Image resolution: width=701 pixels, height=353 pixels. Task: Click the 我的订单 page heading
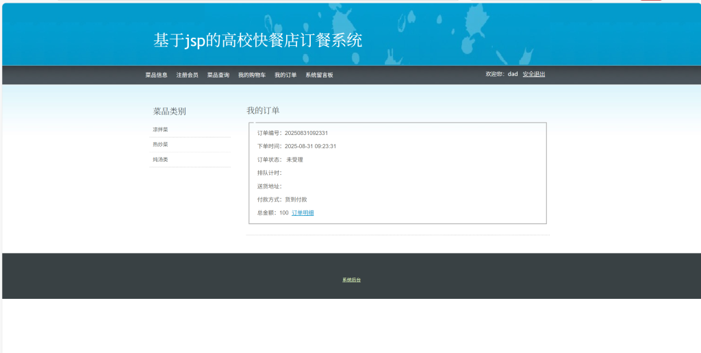(x=263, y=110)
